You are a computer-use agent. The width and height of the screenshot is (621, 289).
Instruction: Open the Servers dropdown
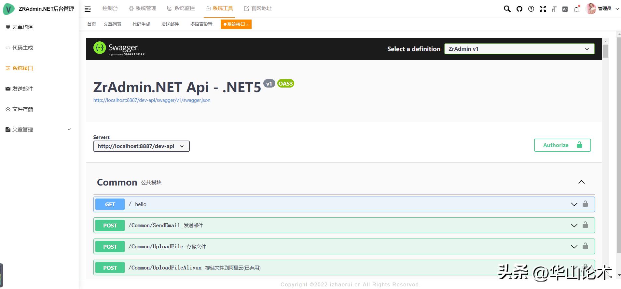click(141, 146)
